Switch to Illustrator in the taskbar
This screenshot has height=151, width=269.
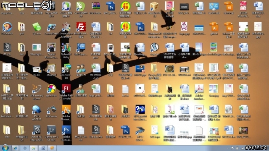(x=52, y=148)
